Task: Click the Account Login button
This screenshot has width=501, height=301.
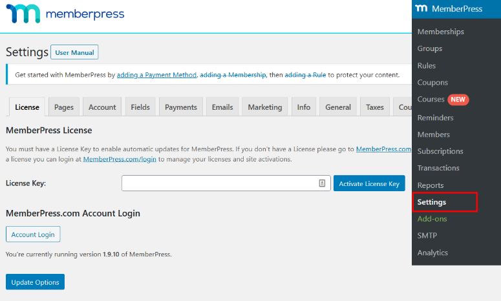Action: [33, 234]
